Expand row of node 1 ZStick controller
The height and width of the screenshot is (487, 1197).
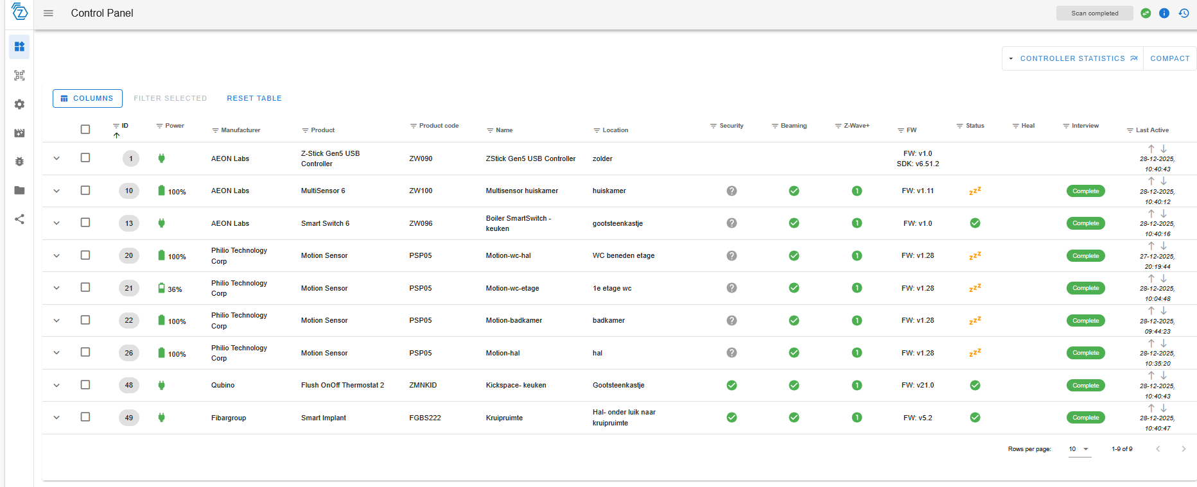[57, 158]
